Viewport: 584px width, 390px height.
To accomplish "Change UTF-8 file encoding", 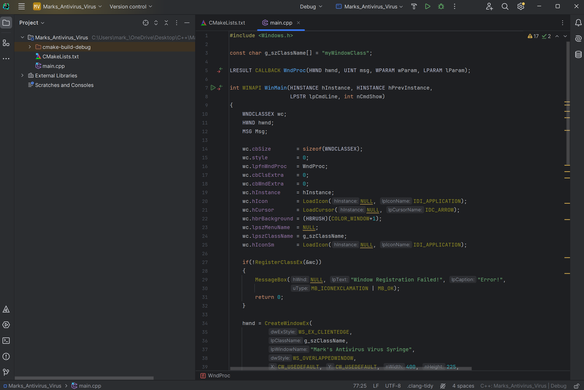I will (x=393, y=386).
